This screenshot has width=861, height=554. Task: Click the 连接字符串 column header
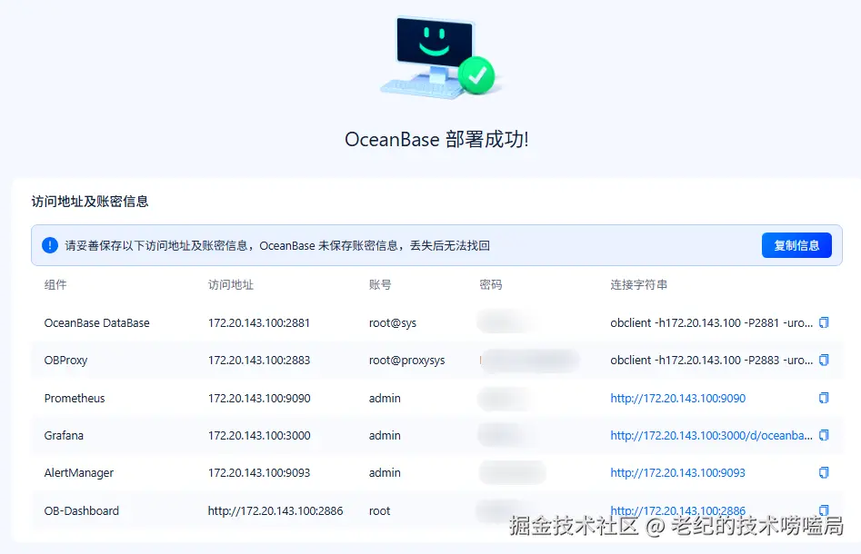[x=638, y=284]
